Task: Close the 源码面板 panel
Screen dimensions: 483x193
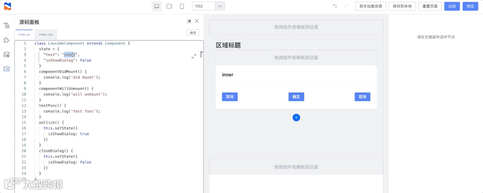Action: click(197, 21)
